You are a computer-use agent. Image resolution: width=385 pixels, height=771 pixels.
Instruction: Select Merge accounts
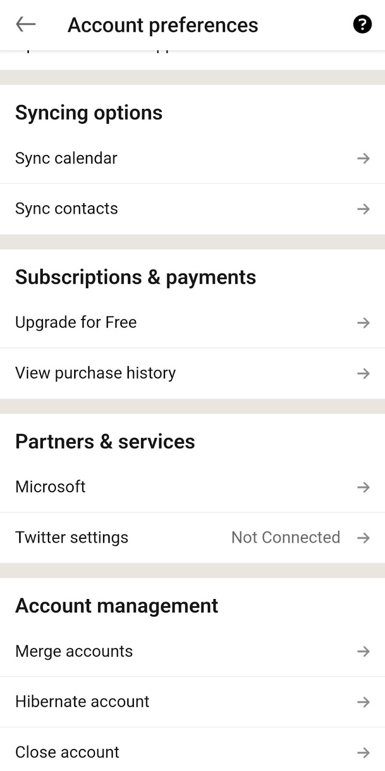tap(192, 651)
